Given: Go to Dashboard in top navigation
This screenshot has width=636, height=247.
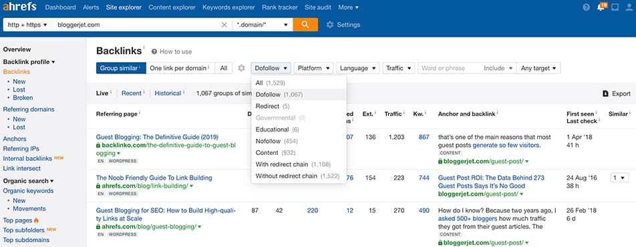Looking at the screenshot, I should pyautogui.click(x=60, y=7).
